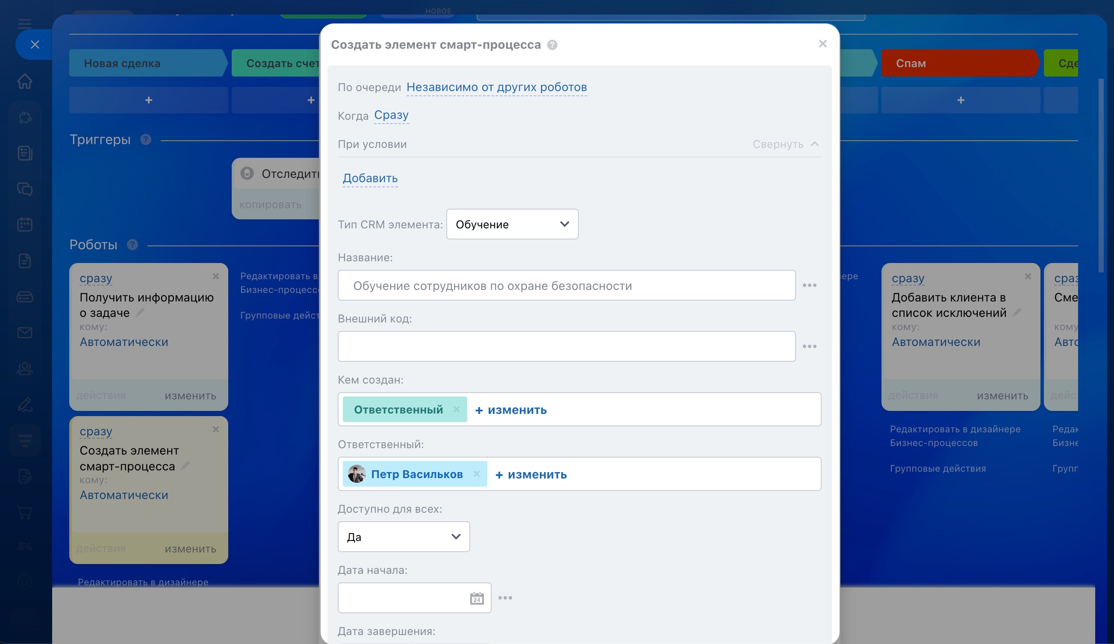Open the three-dots menu beside the Название field
This screenshot has width=1114, height=644.
point(809,285)
